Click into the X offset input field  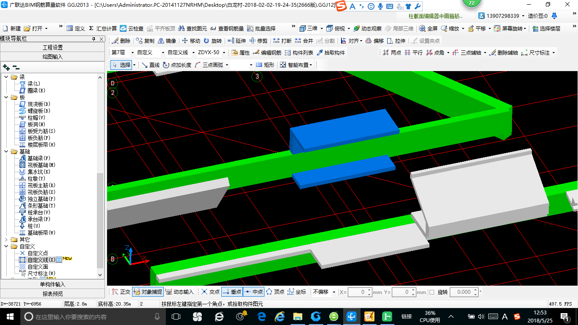pos(357,292)
